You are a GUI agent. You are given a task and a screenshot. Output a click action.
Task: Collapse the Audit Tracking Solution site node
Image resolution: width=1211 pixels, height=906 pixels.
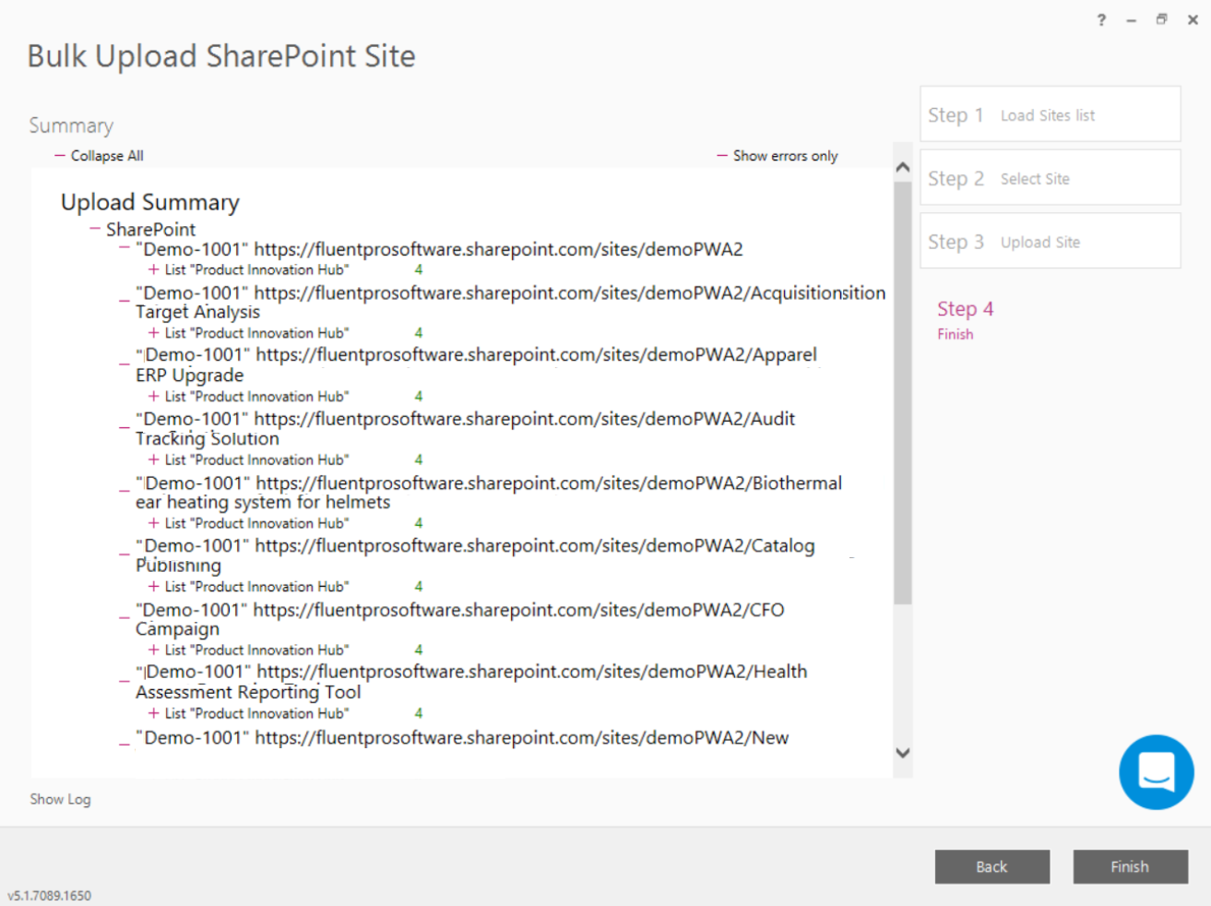tap(125, 427)
